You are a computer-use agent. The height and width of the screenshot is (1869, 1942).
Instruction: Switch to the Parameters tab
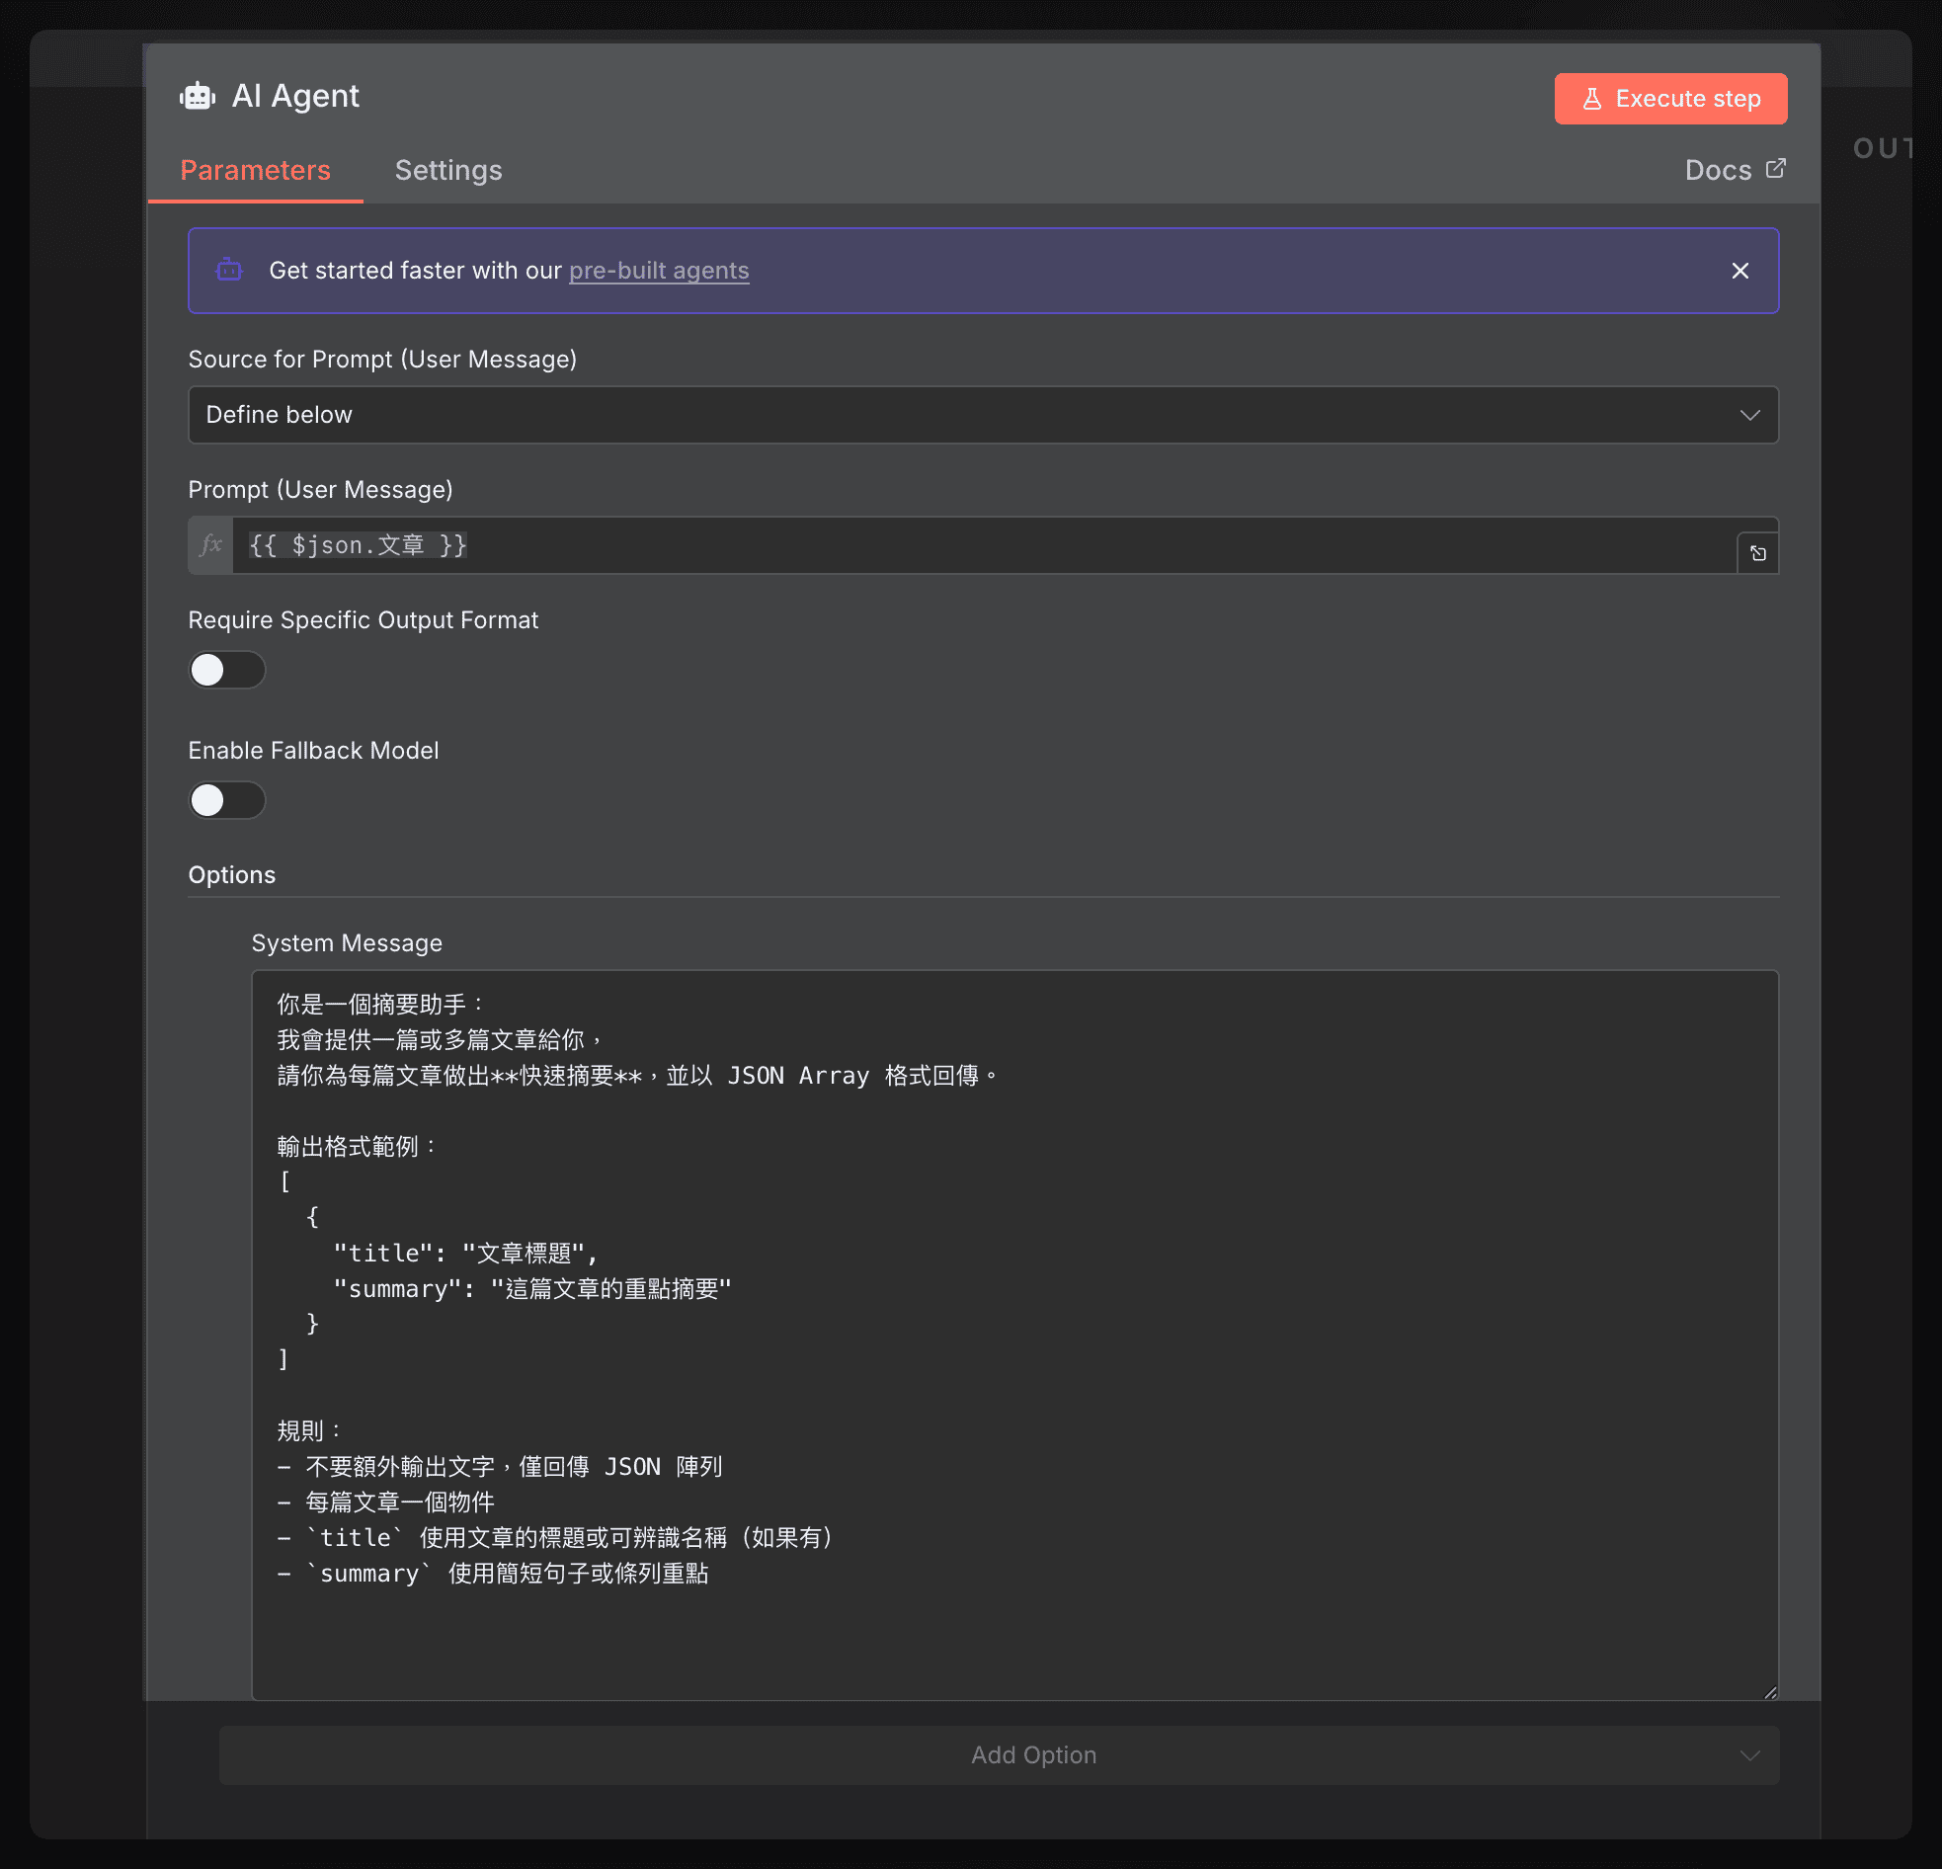pyautogui.click(x=255, y=170)
